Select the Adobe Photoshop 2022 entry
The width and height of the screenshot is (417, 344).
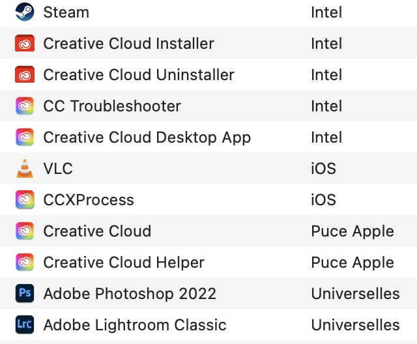pos(130,294)
